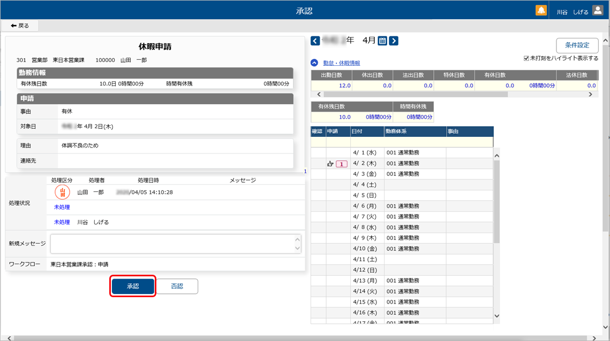
Task: Toggle 未打刻をハイライト表示する checkbox
Action: coord(526,58)
